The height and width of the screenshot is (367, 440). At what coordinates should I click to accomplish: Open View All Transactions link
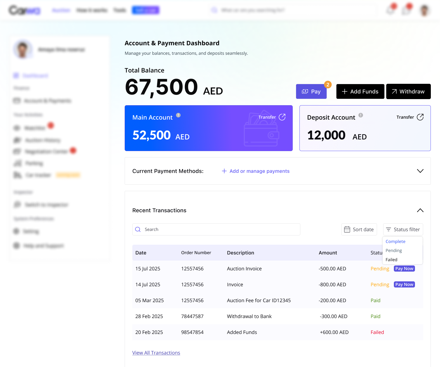pos(156,353)
